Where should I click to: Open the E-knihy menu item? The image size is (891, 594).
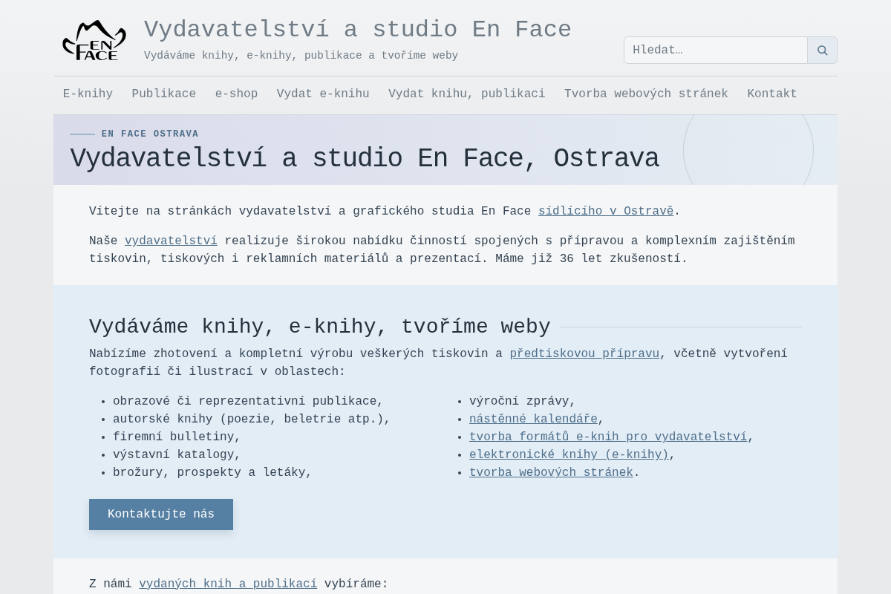click(88, 94)
